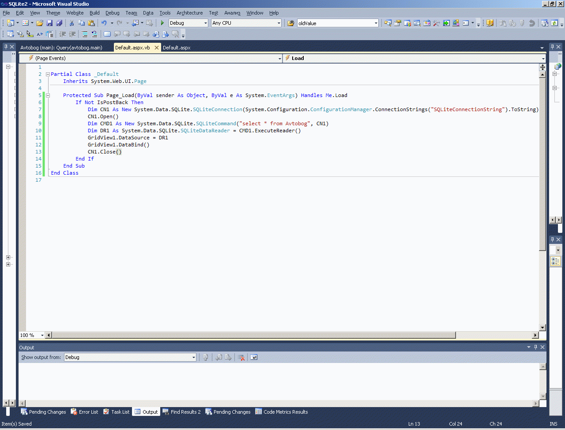
Task: Cut selection with the scissors icon
Action: click(x=72, y=23)
